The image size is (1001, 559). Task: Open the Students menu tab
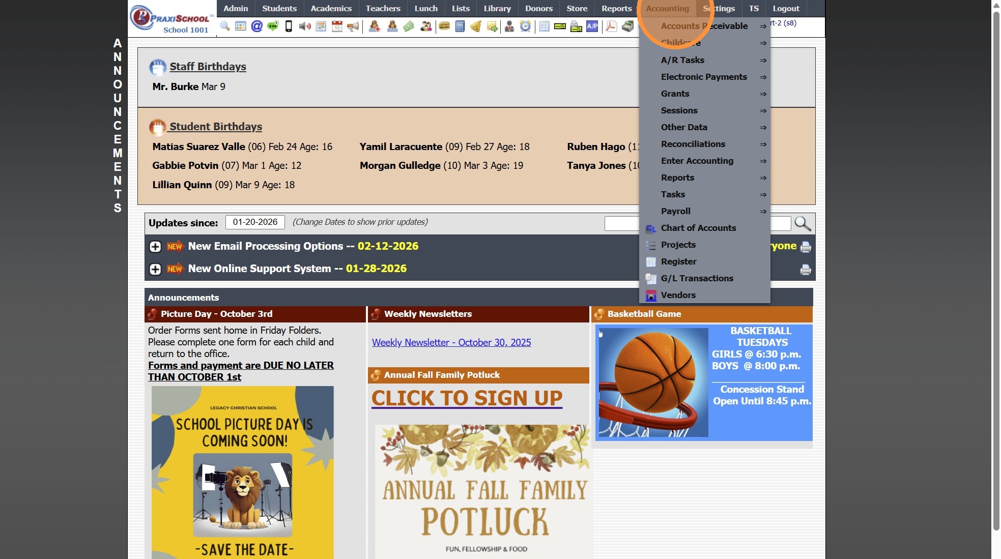click(279, 8)
